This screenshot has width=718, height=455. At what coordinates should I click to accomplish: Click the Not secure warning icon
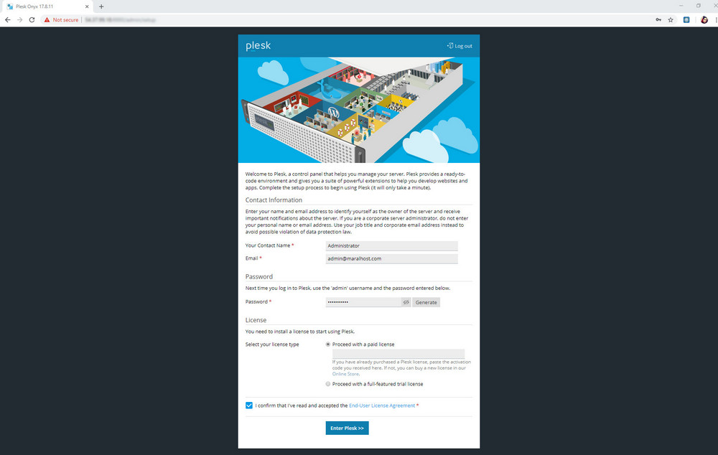coord(47,19)
